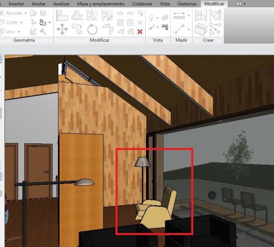Viewport: 274px width, 247px height.
Task: Switch to the Insertar ribbon tab
Action: point(16,4)
